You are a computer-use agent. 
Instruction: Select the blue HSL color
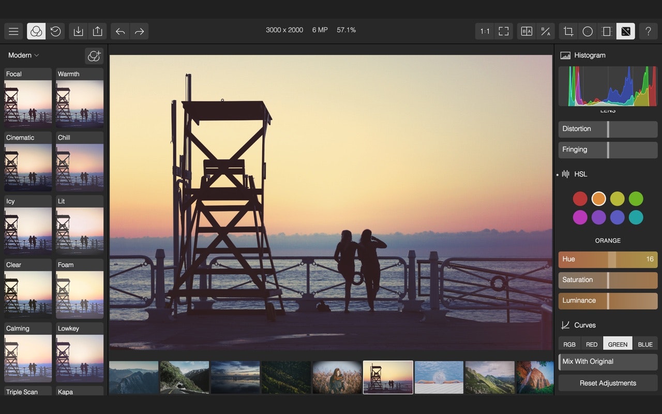pyautogui.click(x=618, y=217)
